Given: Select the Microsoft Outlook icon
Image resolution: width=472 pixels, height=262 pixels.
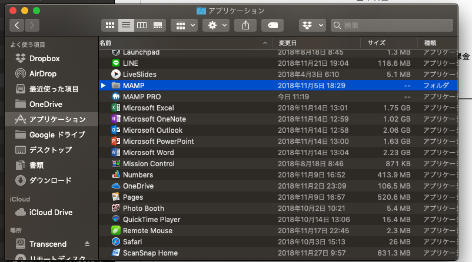Looking at the screenshot, I should pyautogui.click(x=115, y=130).
